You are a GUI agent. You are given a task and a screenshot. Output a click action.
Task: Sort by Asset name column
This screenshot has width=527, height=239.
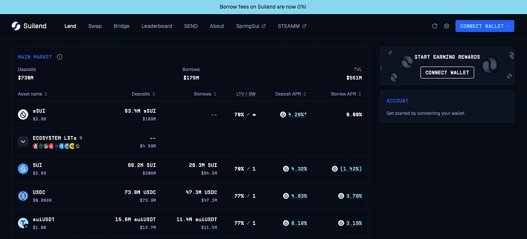32,94
